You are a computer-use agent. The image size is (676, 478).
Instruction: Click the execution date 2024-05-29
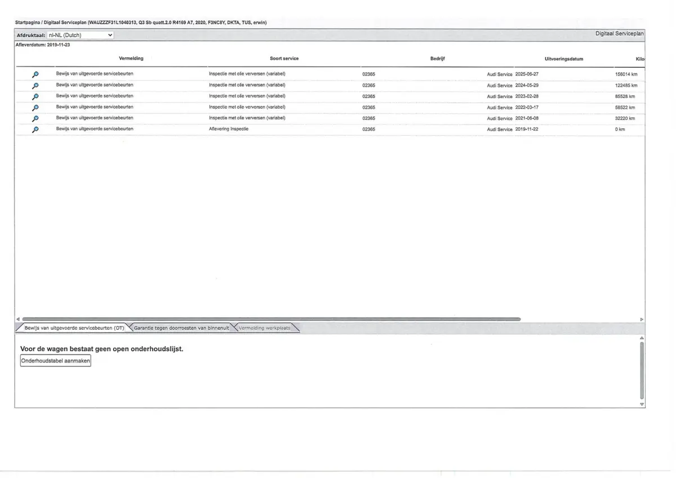527,85
